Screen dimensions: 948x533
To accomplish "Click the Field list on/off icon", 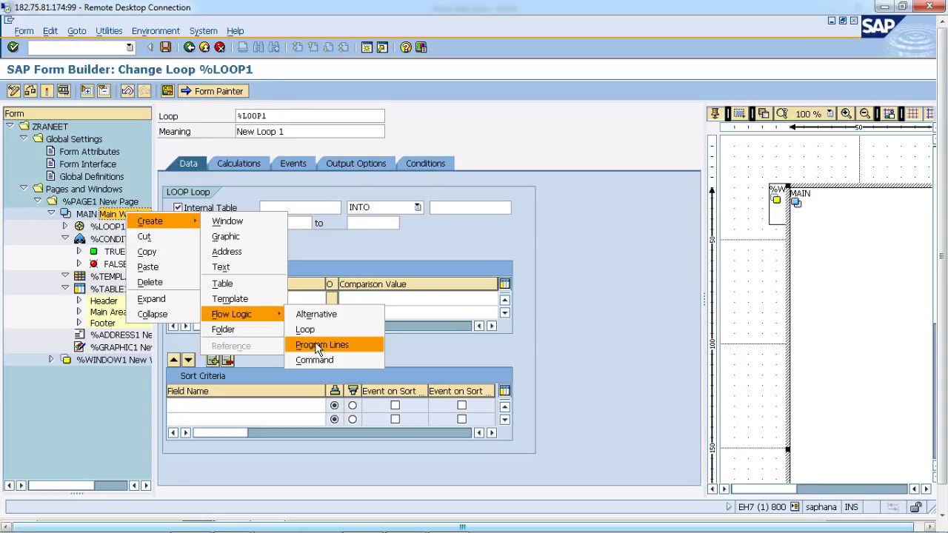I will 167,91.
